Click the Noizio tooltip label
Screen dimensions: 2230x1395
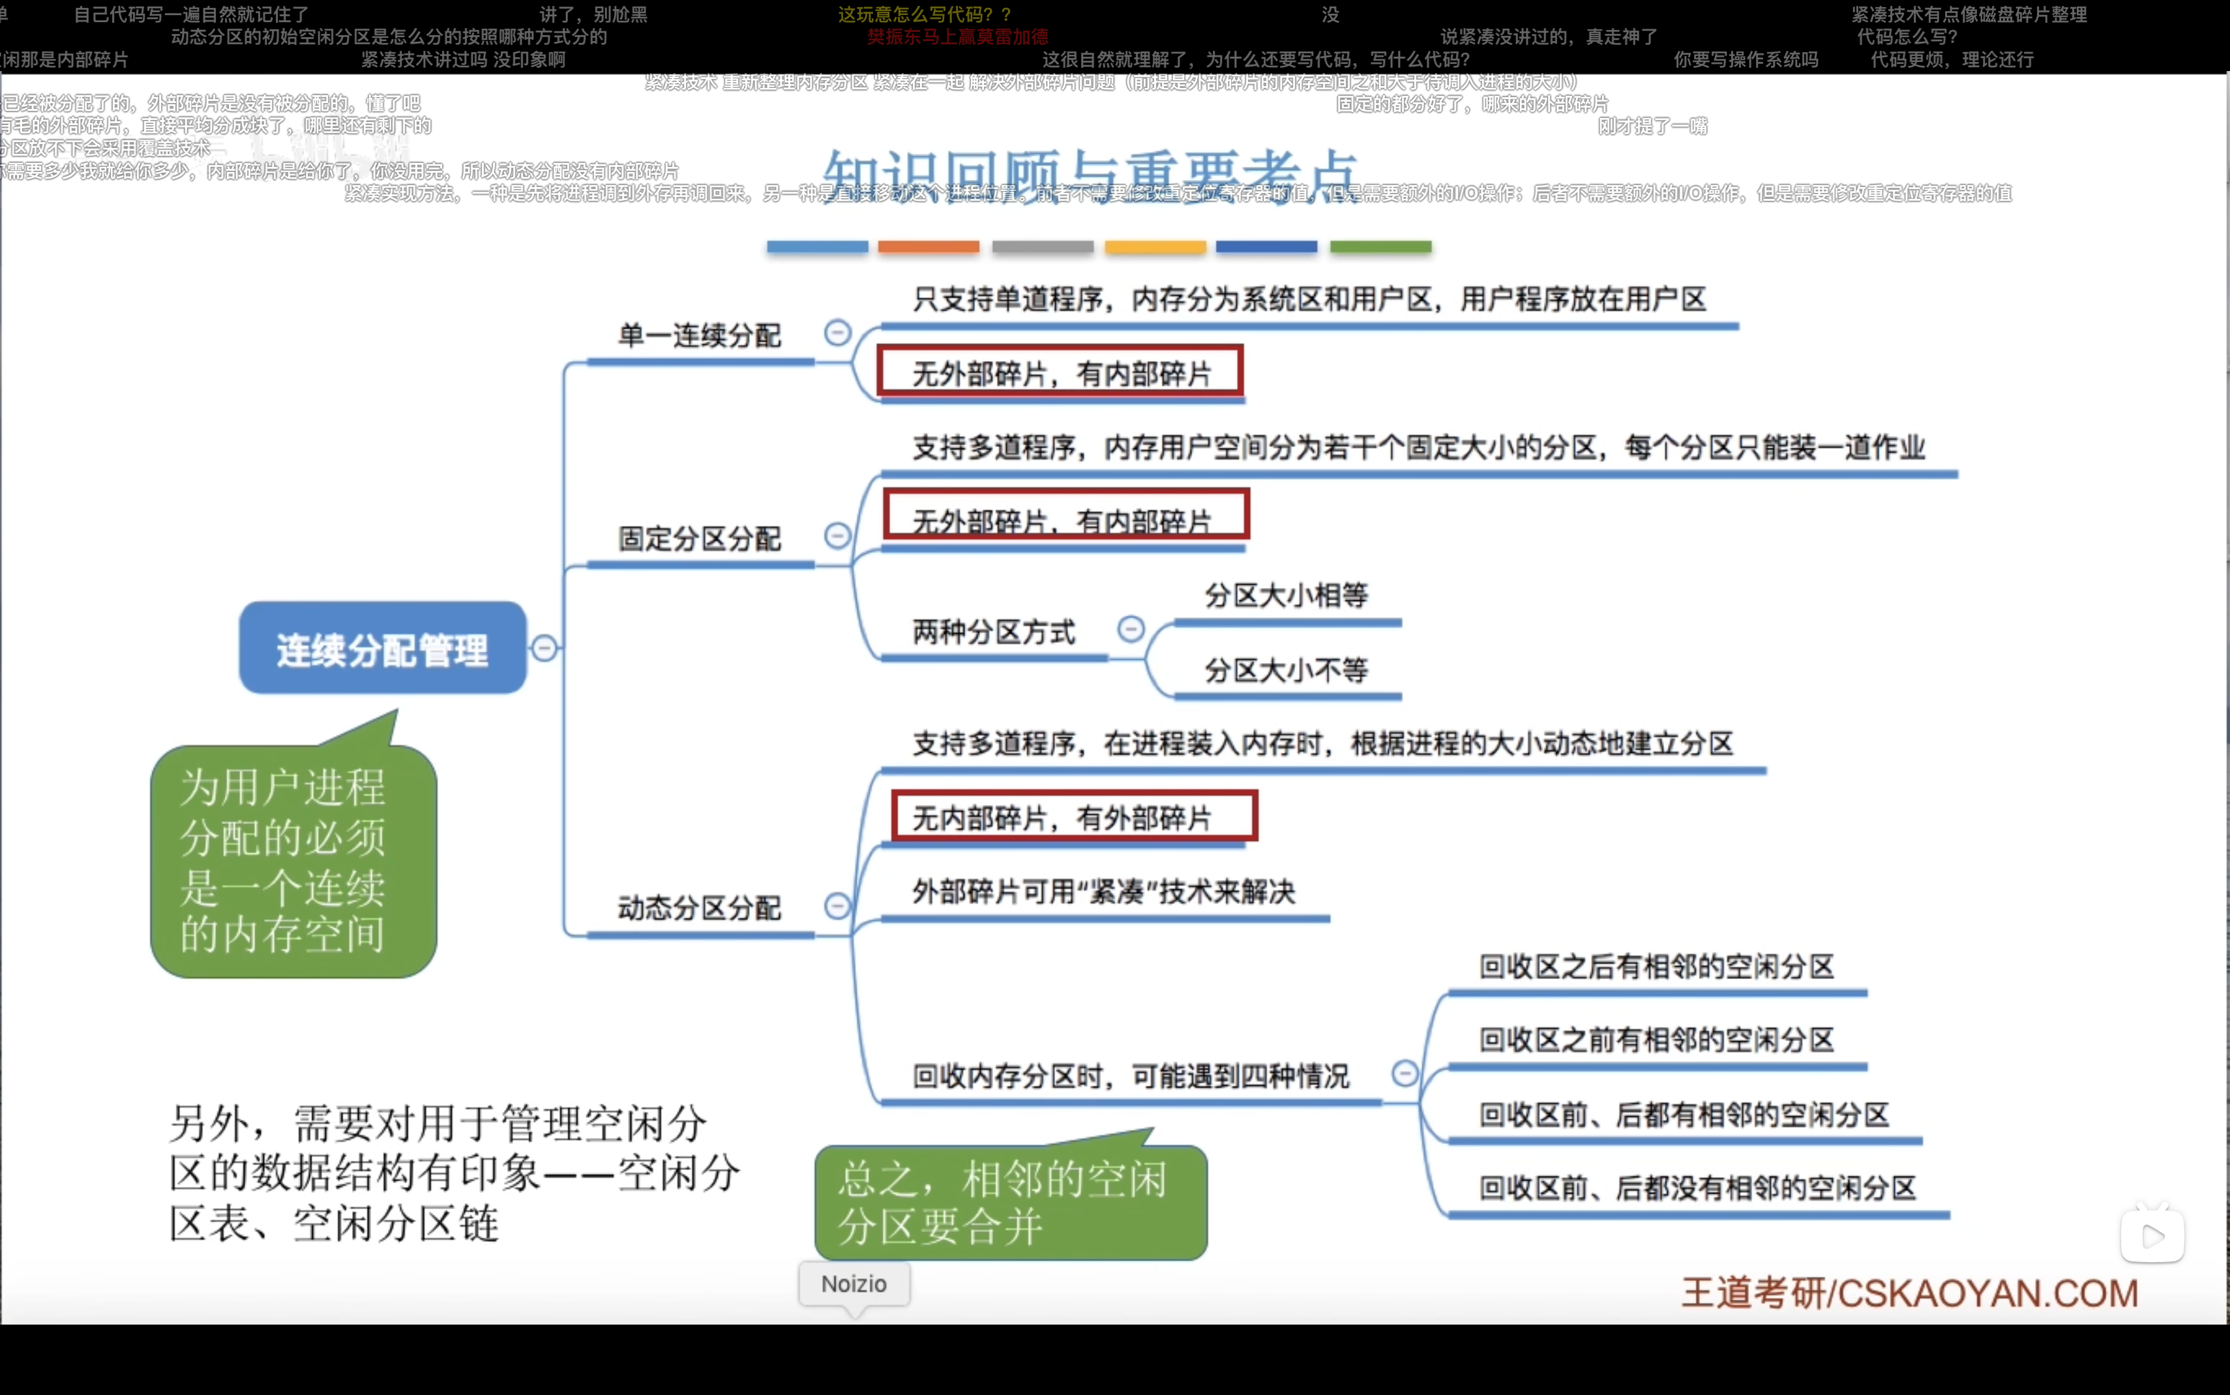[854, 1284]
